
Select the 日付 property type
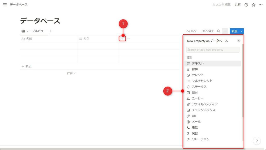pyautogui.click(x=213, y=92)
